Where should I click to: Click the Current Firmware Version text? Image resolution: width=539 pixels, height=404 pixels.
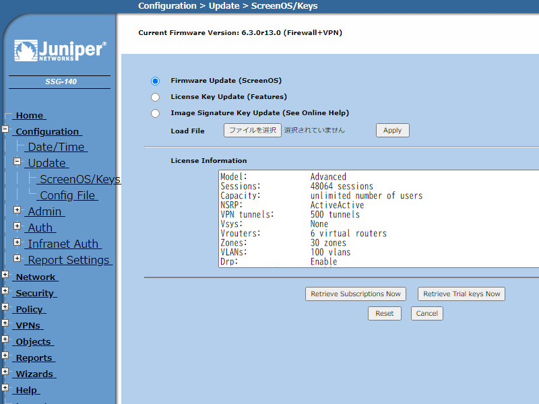click(241, 33)
